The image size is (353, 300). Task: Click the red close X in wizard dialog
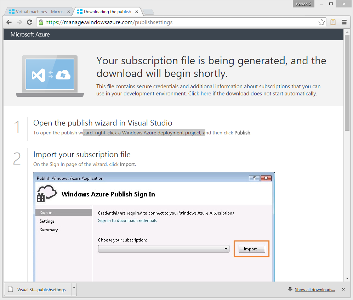pos(266,178)
